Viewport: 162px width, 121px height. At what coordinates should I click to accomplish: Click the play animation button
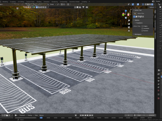[87, 115]
